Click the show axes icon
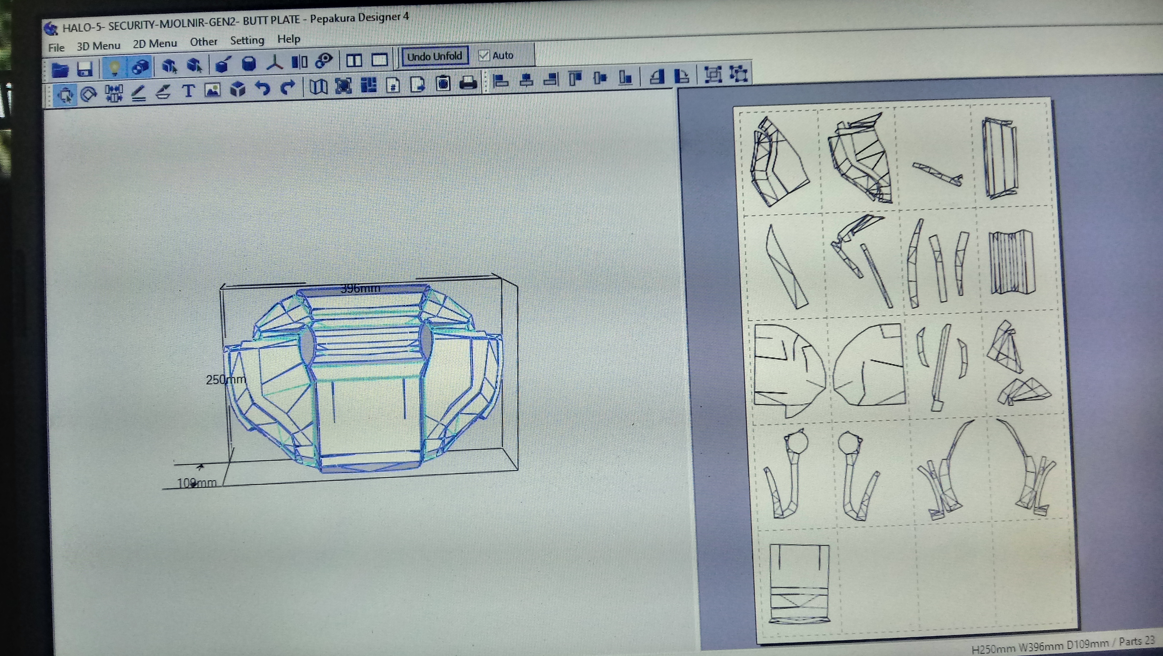 tap(274, 63)
